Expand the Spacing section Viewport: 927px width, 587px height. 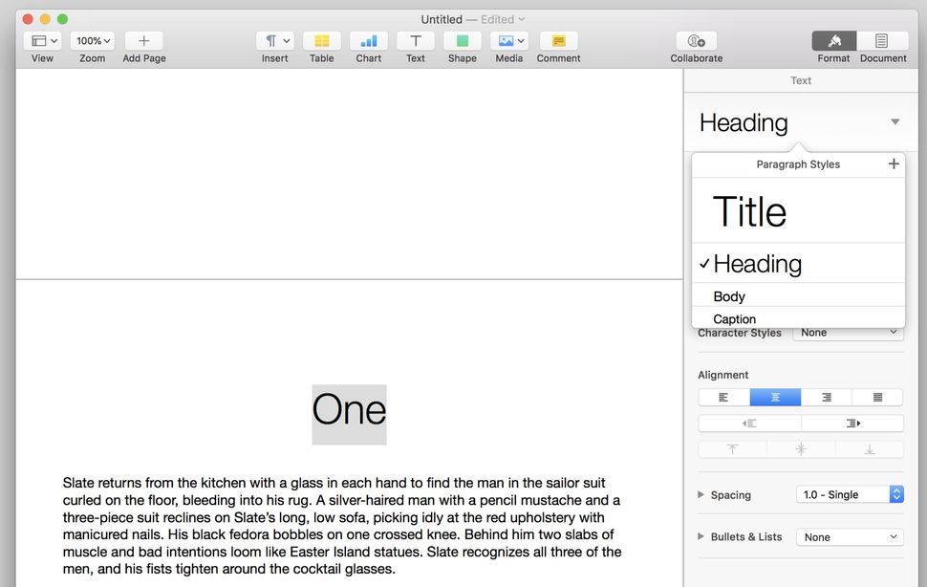(x=701, y=494)
